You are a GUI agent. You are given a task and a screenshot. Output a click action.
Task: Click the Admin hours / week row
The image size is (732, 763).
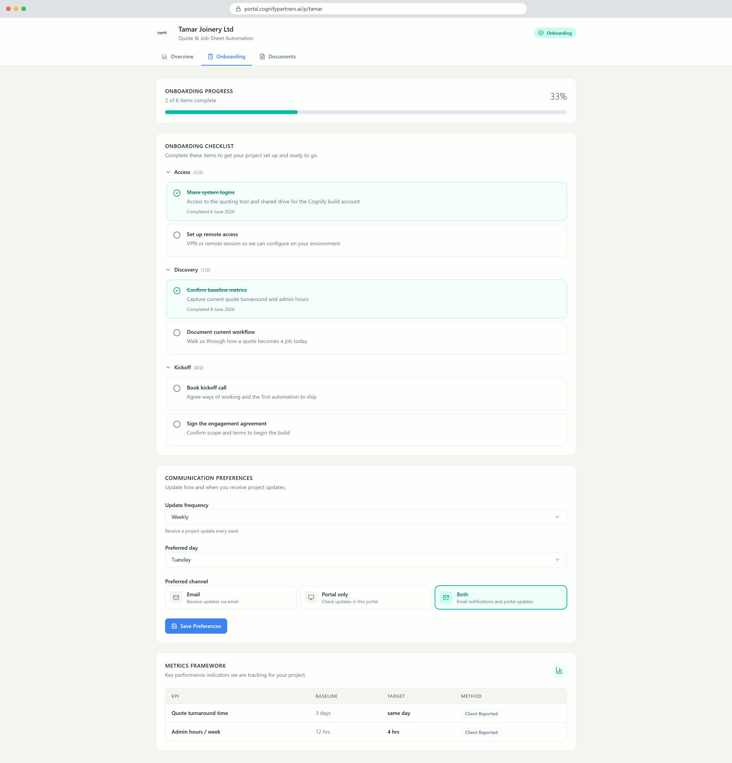366,732
